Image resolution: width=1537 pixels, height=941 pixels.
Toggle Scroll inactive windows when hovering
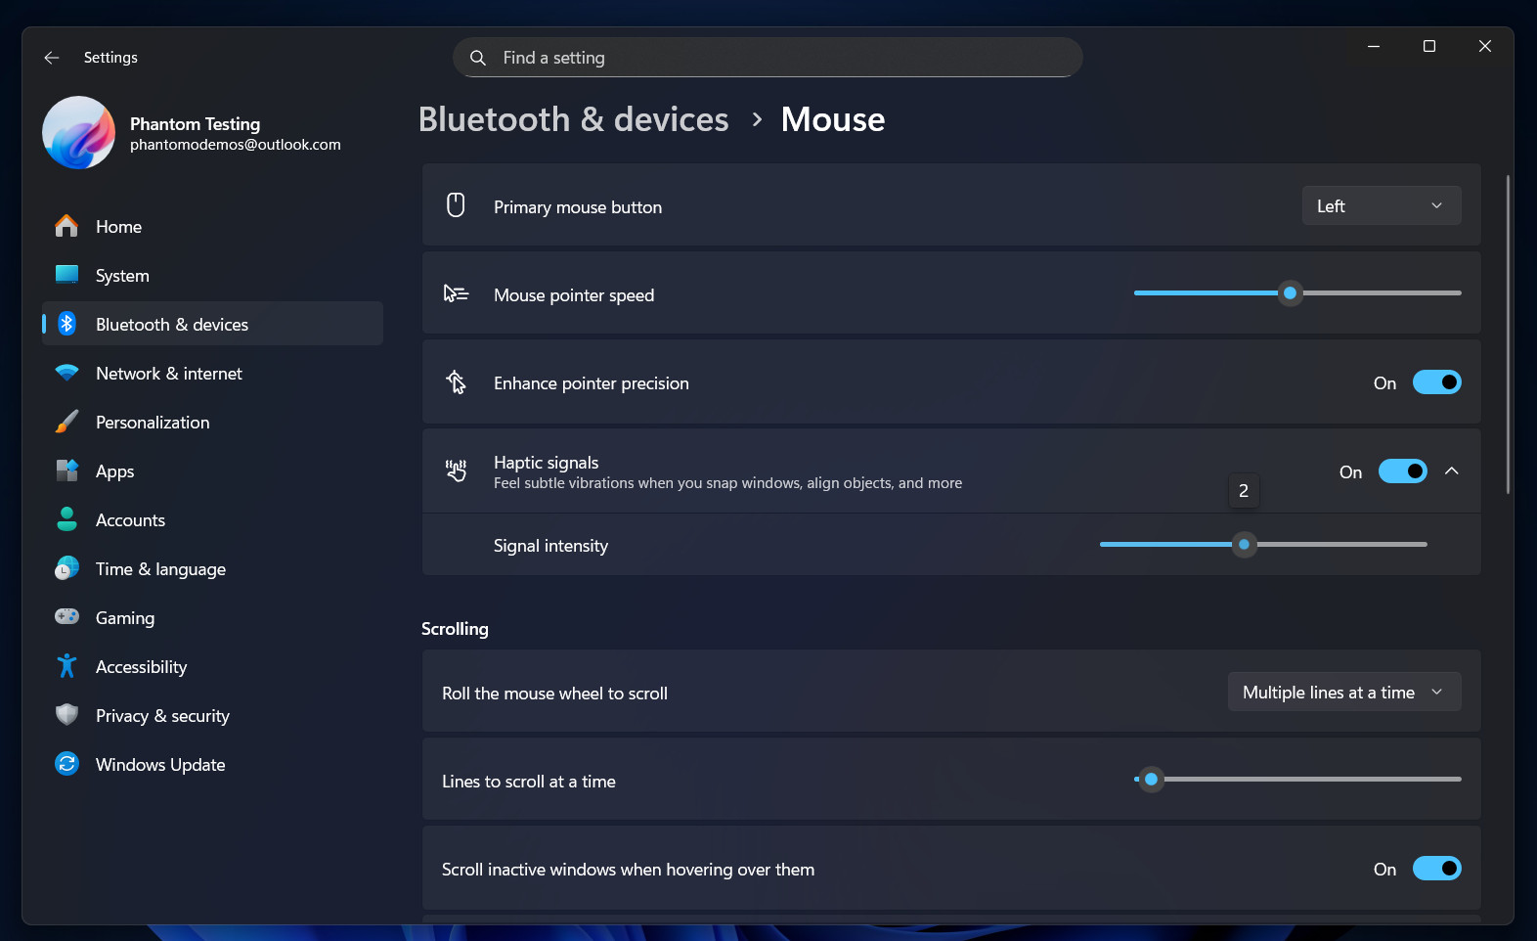click(x=1436, y=869)
